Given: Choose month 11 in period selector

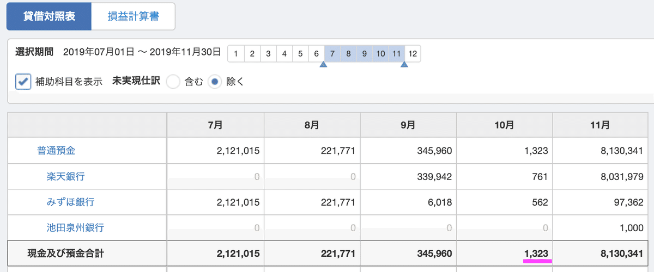Looking at the screenshot, I should pos(397,54).
